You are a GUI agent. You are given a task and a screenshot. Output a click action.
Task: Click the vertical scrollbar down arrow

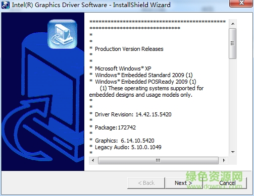233,152
